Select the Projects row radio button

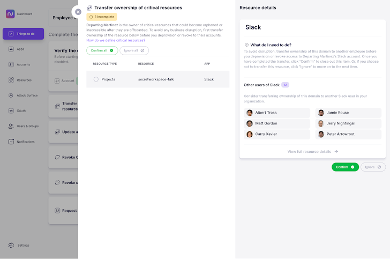click(x=96, y=79)
